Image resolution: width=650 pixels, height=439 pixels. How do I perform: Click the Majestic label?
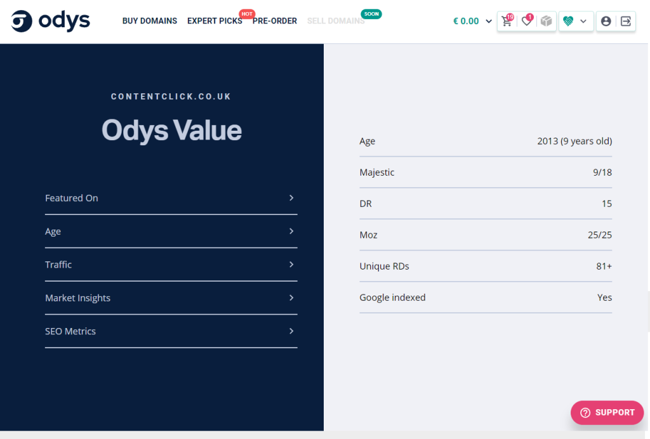pyautogui.click(x=377, y=173)
